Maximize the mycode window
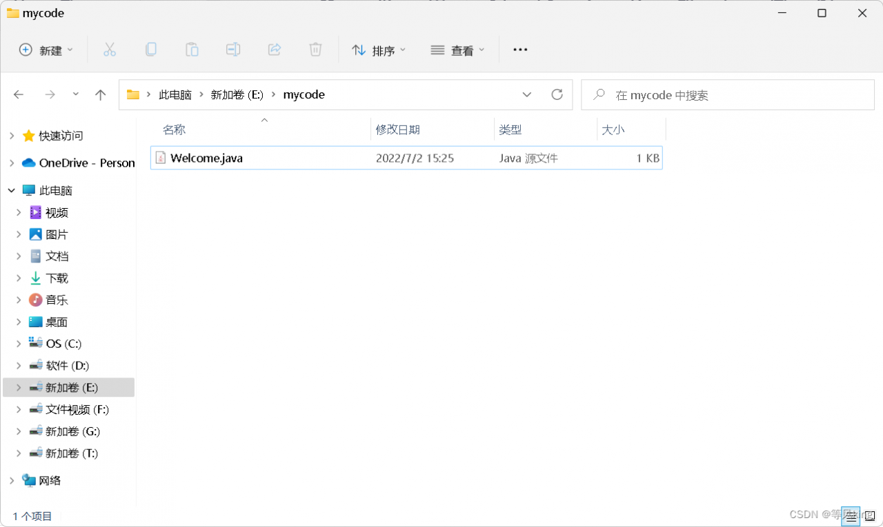This screenshot has height=527, width=883. (x=822, y=13)
